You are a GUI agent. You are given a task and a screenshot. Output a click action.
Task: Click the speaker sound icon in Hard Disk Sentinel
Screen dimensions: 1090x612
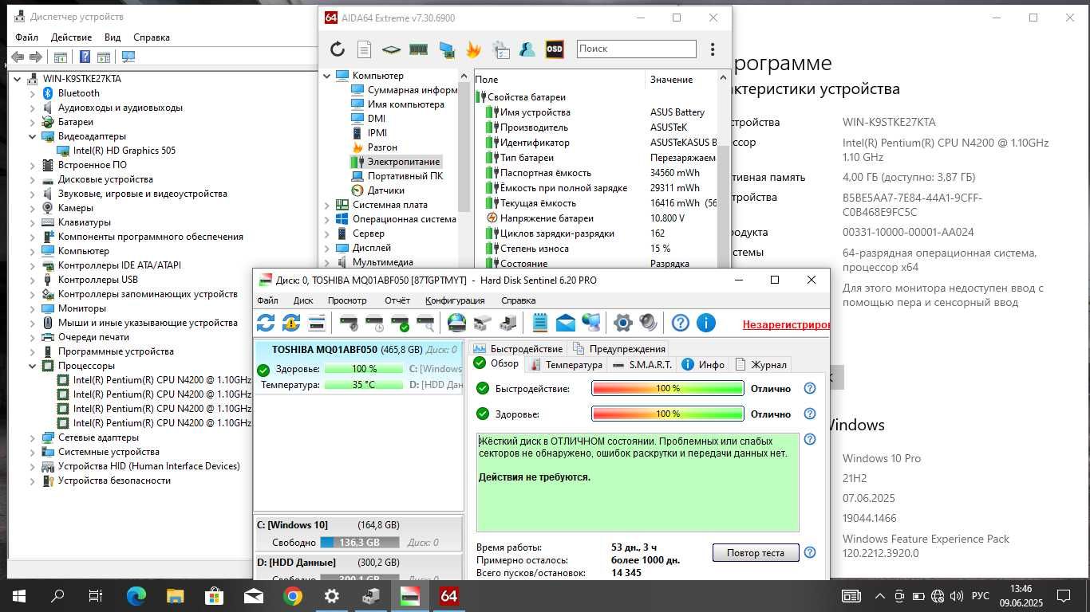tap(648, 323)
